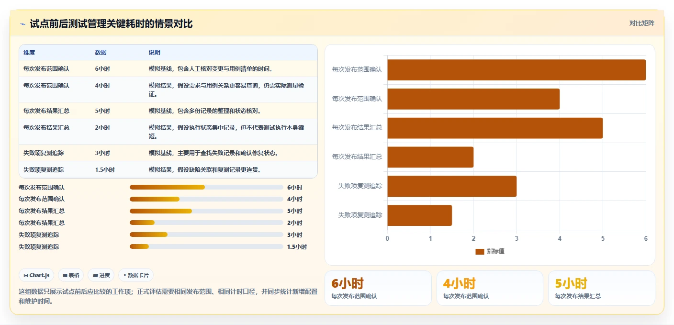
Task: Click the chart bar reaching 3 on the axis
Action: (452, 186)
